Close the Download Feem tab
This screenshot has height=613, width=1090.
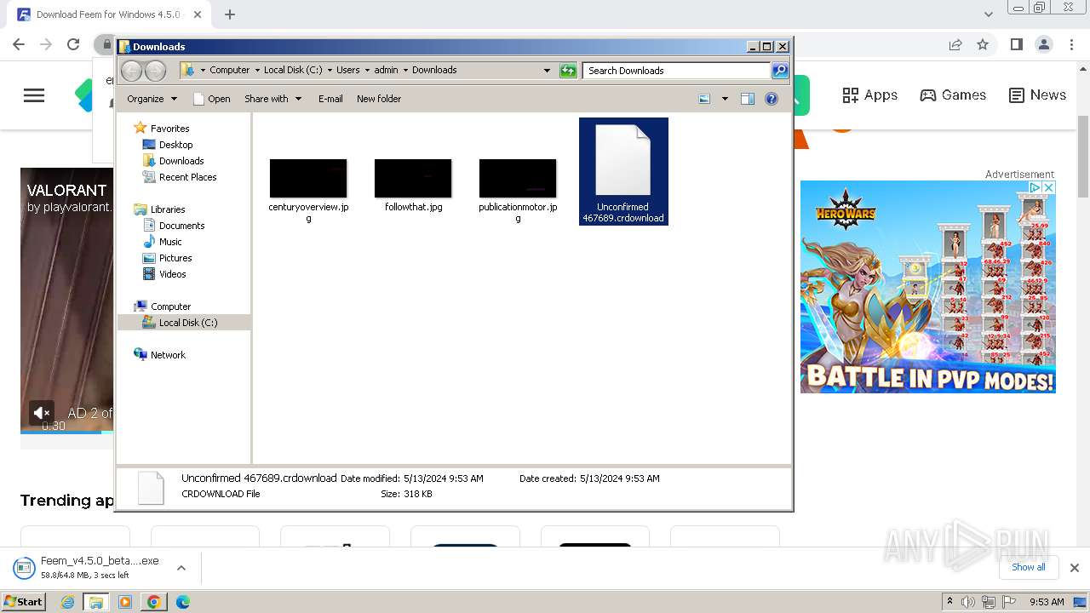pyautogui.click(x=197, y=14)
